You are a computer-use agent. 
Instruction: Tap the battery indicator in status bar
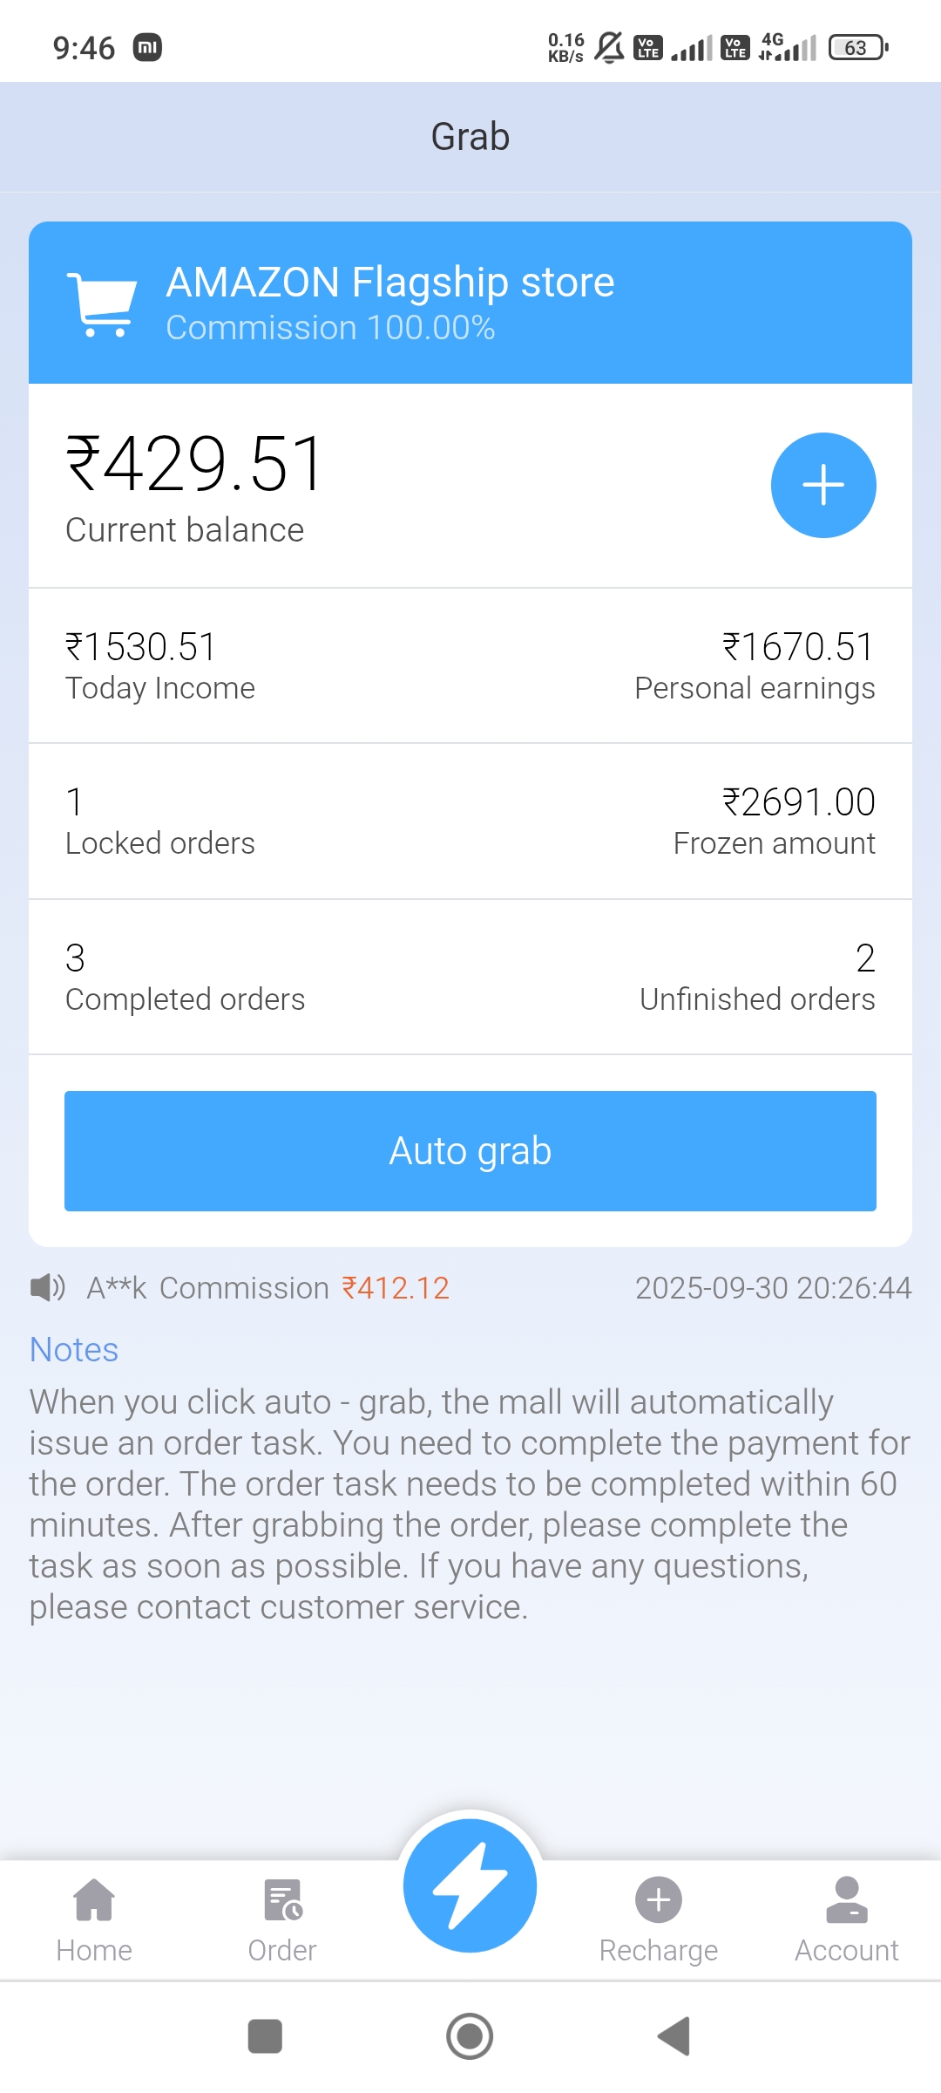tap(858, 47)
